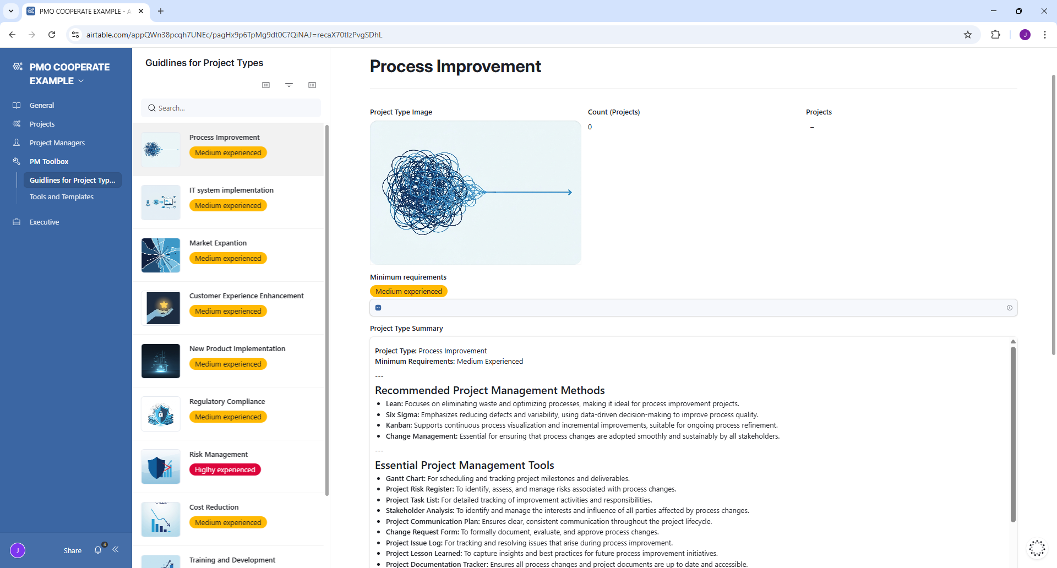Click the Medium experienced tag under Minimum requirements
Screen dimensions: 1057x568
(x=408, y=291)
